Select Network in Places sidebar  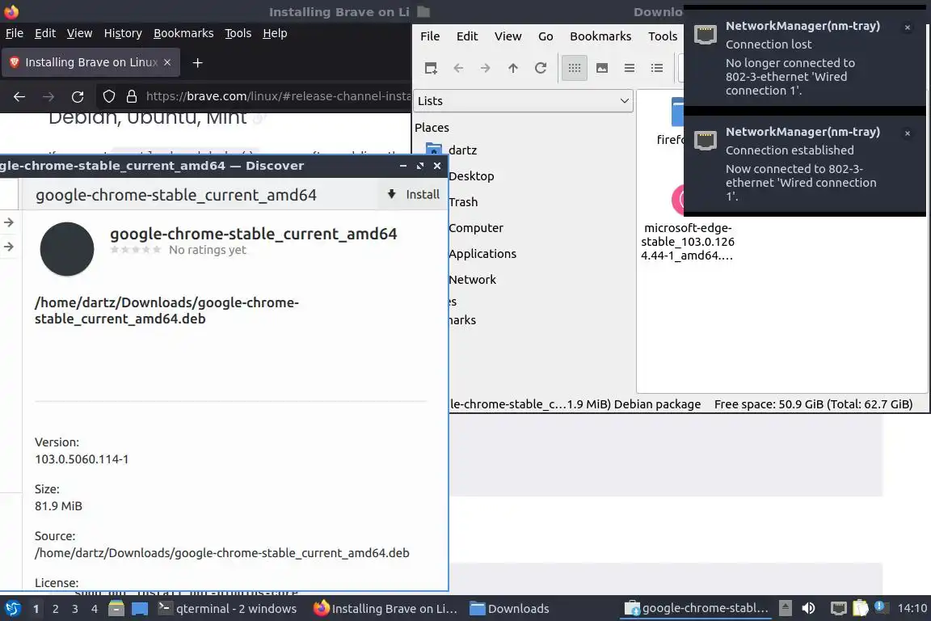472,279
